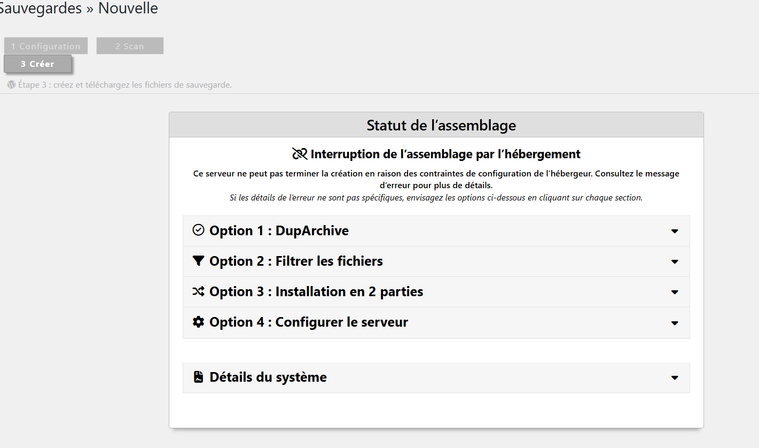This screenshot has height=448, width=759.
Task: Expand Option 1 DupArchive using its arrow
Action: pos(675,231)
